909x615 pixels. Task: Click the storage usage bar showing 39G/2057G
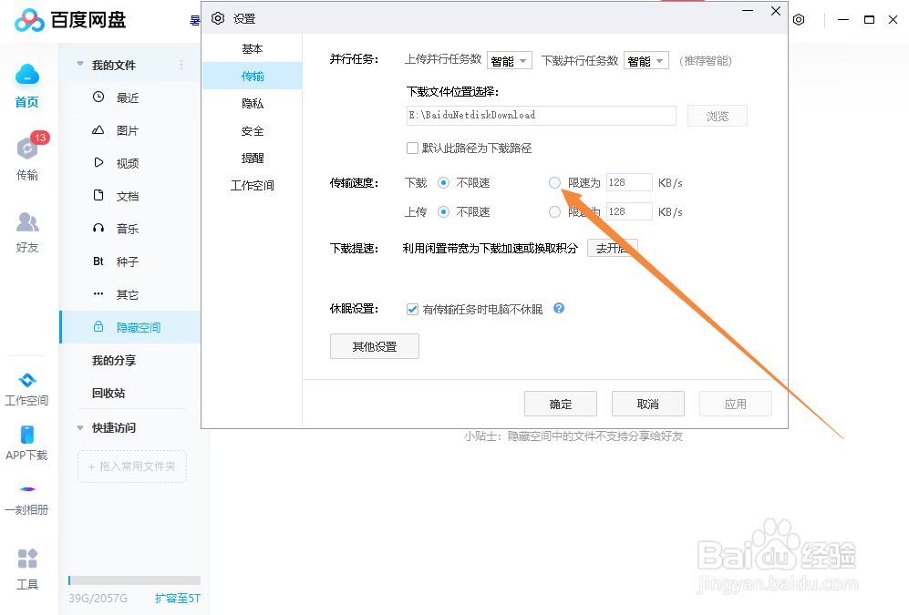point(133,579)
